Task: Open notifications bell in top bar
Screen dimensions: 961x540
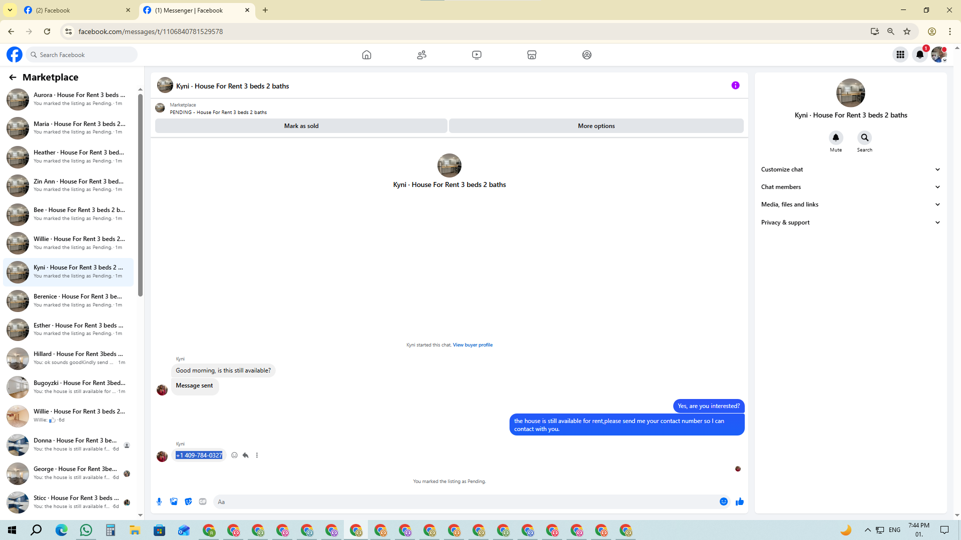Action: 919,54
